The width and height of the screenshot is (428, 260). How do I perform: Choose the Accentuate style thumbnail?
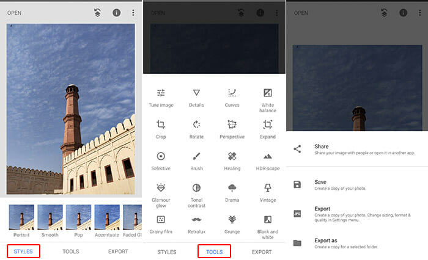point(106,220)
